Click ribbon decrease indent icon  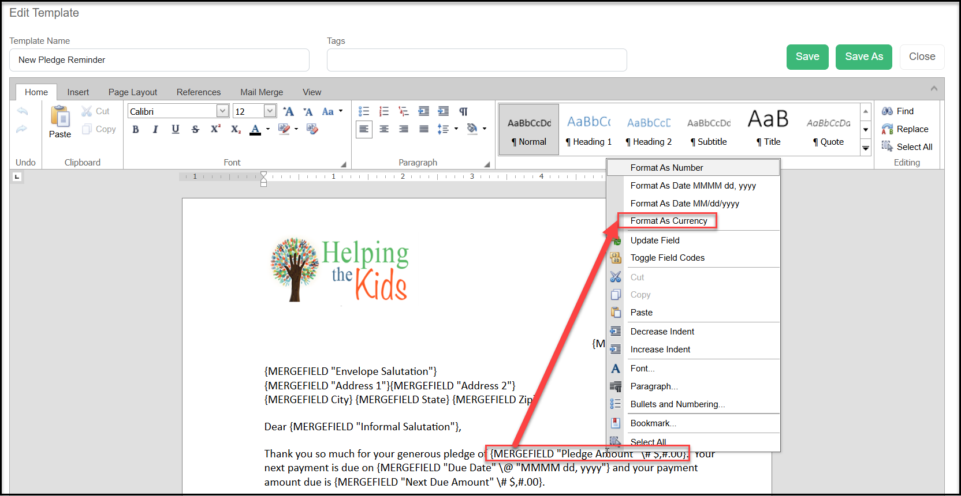[x=424, y=111]
